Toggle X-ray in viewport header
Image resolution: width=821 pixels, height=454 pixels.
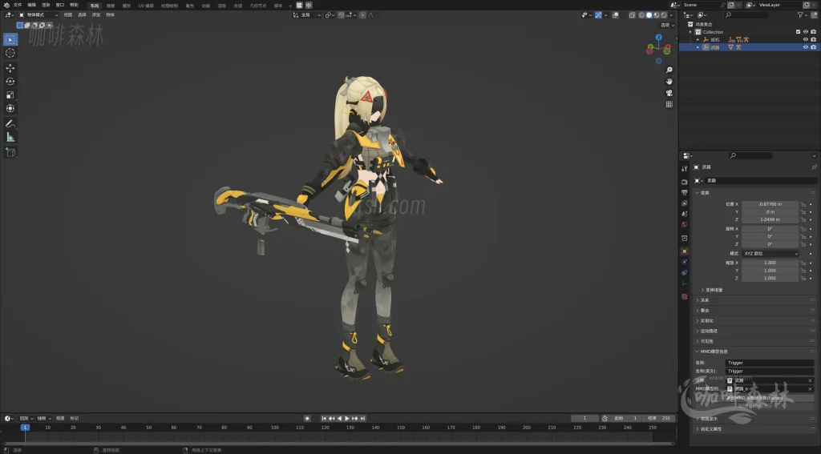[x=632, y=15]
